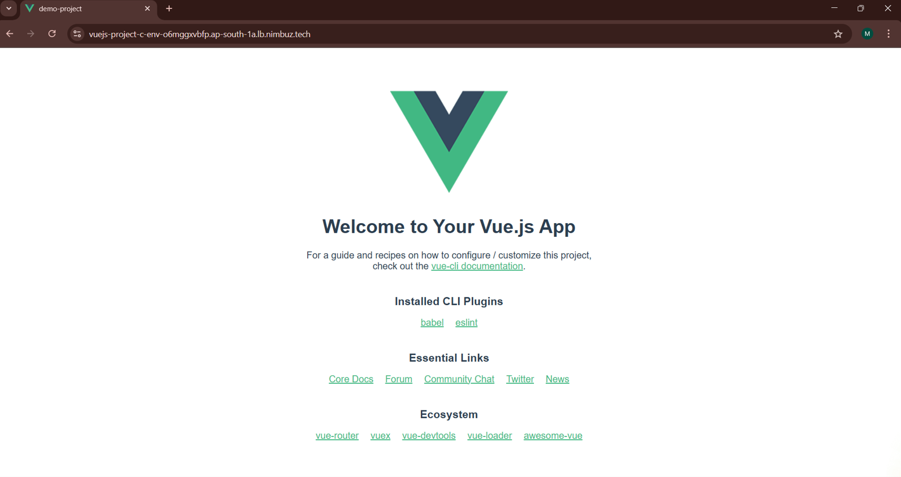Open the babel plugin link

click(432, 323)
